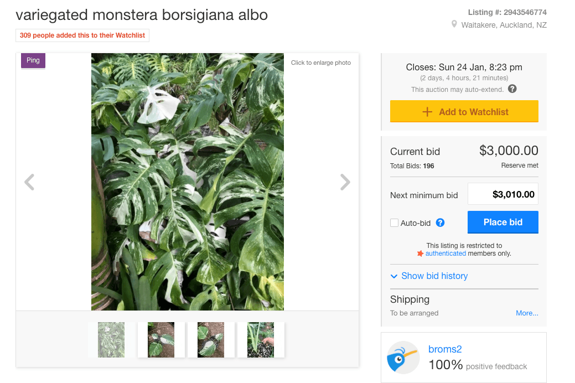Click the previous photo arrow
The image size is (575, 383).
29,182
